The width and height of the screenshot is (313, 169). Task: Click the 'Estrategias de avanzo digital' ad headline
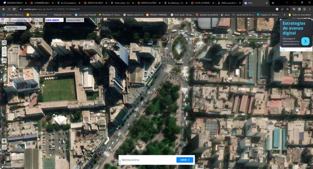click(294, 28)
